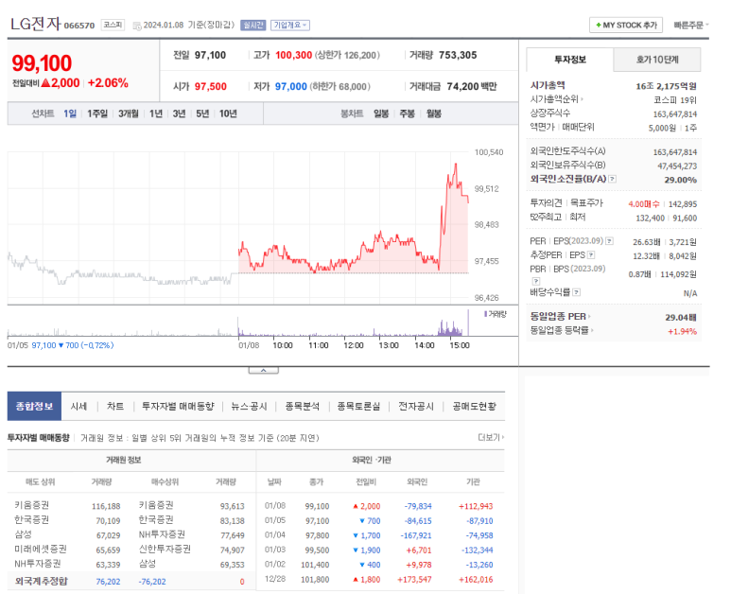Click 신한투자증권 in the buyer list
The width and height of the screenshot is (731, 594).
tap(165, 549)
